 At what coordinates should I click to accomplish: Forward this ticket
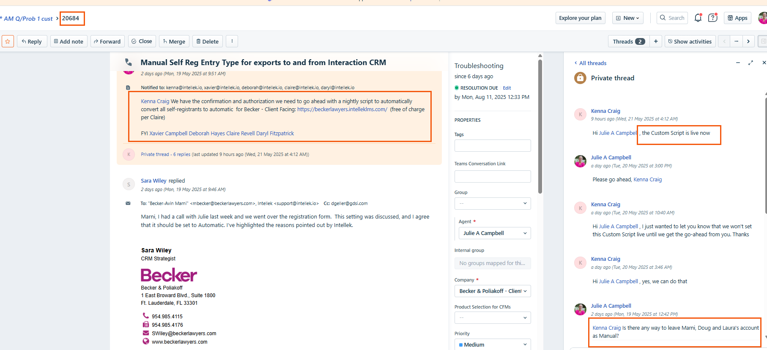tap(107, 41)
